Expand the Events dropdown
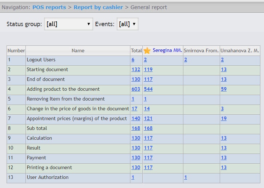This screenshot has width=264, height=188. (127, 24)
